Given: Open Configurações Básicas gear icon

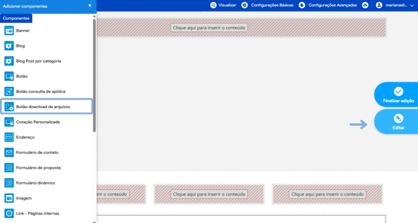Looking at the screenshot, I should (x=245, y=5).
